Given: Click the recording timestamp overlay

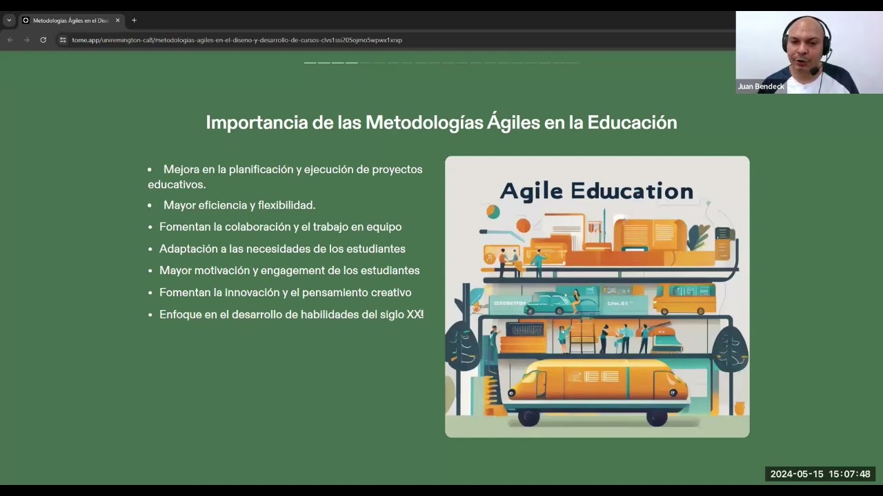Looking at the screenshot, I should pos(820,474).
